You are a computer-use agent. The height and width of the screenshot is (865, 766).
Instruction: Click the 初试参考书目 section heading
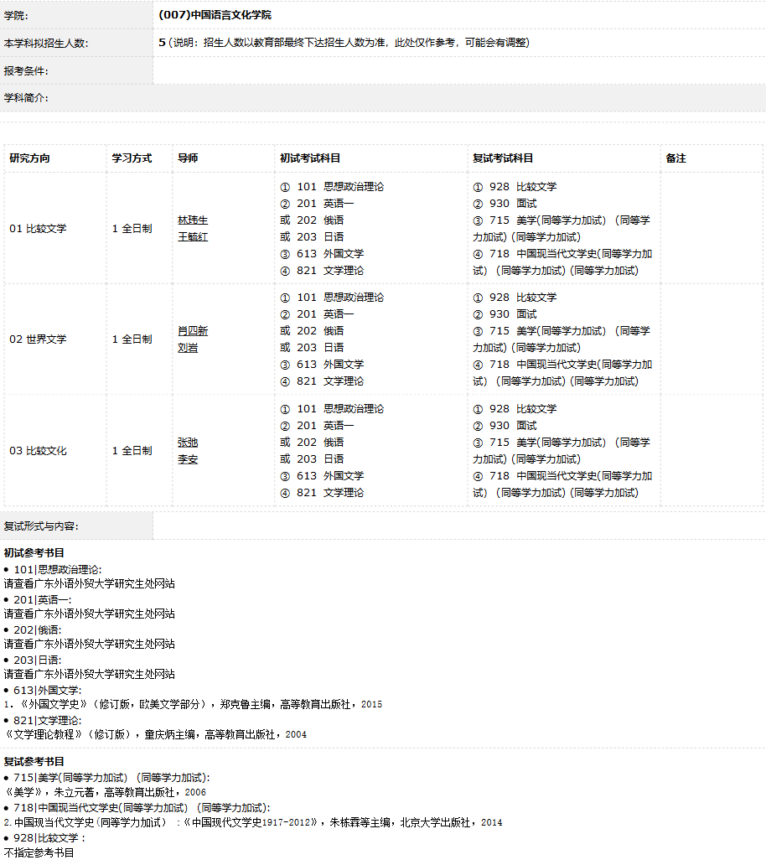click(x=34, y=553)
